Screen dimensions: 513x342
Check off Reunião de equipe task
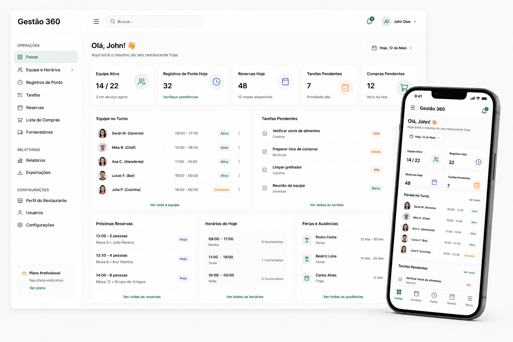click(265, 188)
